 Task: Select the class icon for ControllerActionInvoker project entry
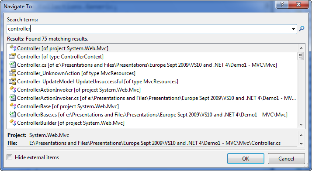pos(13,89)
